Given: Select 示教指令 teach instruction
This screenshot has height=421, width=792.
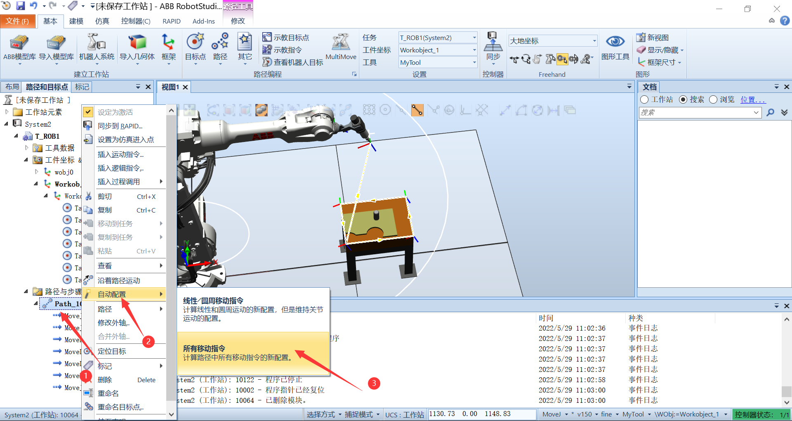Looking at the screenshot, I should tap(282, 50).
